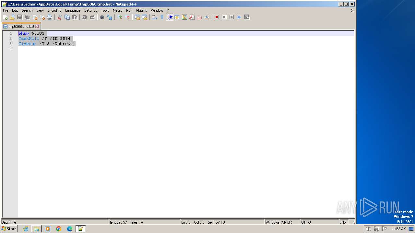This screenshot has width=415, height=233.
Task: Click line number 4 in margin
Action: [x=11, y=49]
